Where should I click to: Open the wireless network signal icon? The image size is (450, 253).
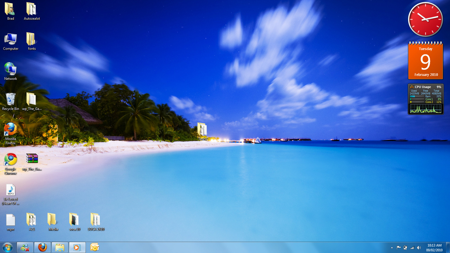[412, 248]
